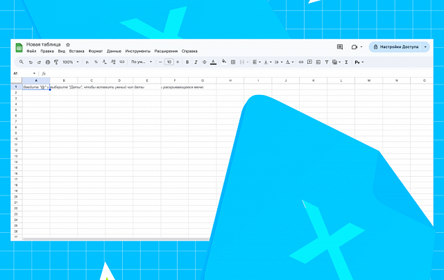
Task: Open the Правка menu
Action: pos(47,51)
